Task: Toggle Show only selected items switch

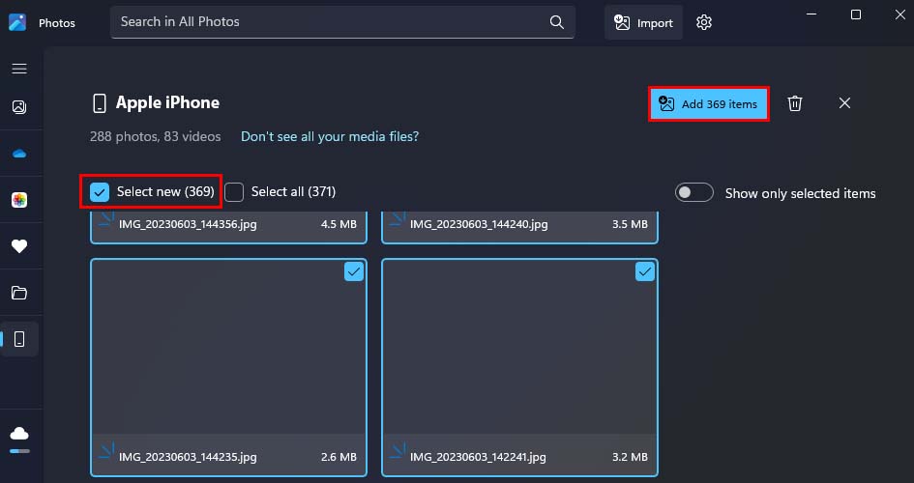Action: pyautogui.click(x=693, y=193)
